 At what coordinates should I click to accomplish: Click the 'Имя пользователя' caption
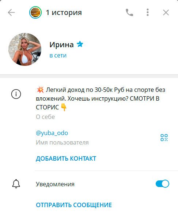(63, 143)
